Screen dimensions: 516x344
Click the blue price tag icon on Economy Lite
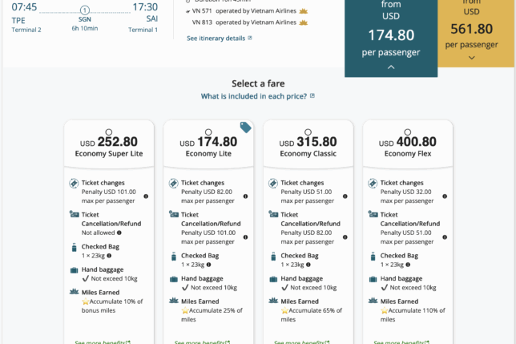pos(246,127)
